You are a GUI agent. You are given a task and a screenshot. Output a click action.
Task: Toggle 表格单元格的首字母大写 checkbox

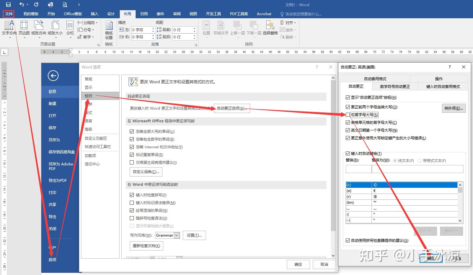pos(348,122)
